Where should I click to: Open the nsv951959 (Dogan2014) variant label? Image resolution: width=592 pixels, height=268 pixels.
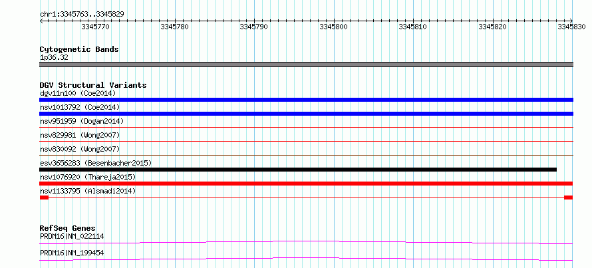[x=82, y=121]
